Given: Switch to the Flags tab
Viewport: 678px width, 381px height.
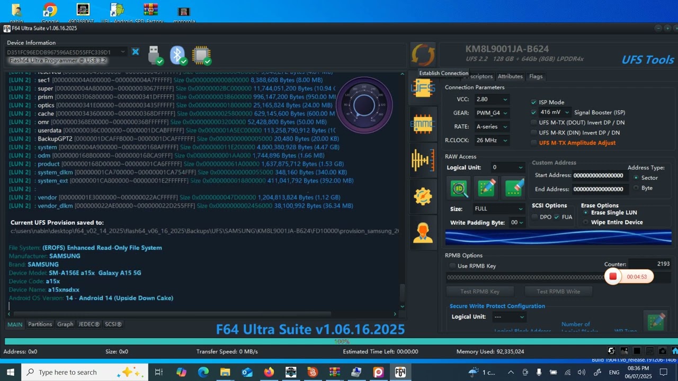Looking at the screenshot, I should coord(536,76).
